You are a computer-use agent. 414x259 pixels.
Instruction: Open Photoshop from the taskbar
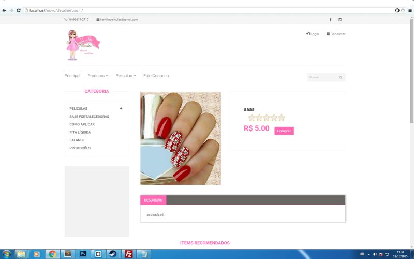click(83, 254)
